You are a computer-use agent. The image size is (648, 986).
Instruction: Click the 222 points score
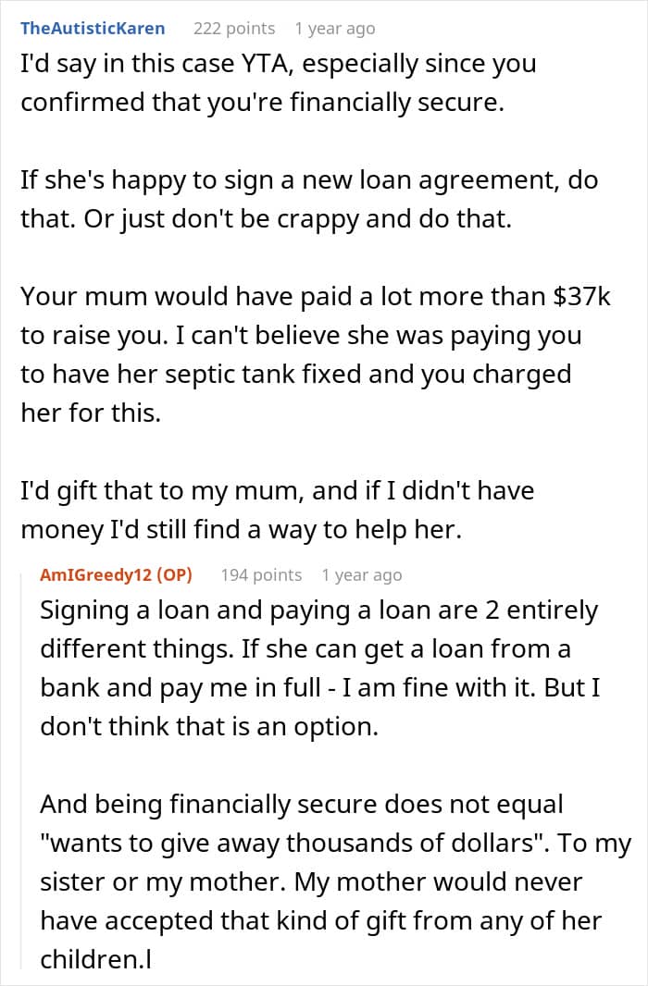point(234,29)
